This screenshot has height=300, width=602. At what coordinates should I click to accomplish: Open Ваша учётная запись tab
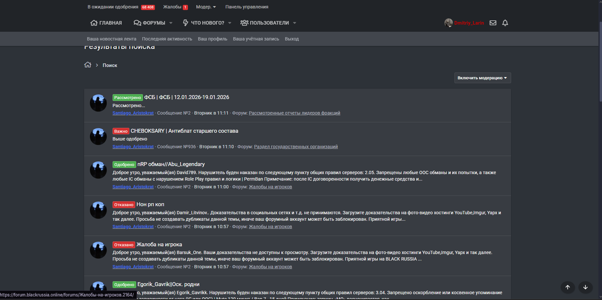coord(256,39)
